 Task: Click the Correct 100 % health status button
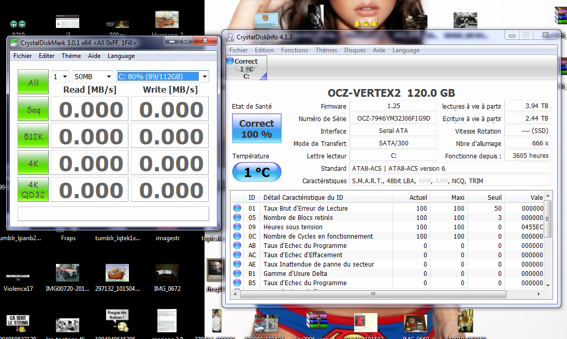point(256,129)
